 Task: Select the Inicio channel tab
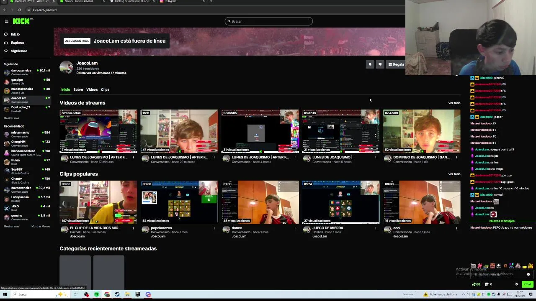point(66,89)
